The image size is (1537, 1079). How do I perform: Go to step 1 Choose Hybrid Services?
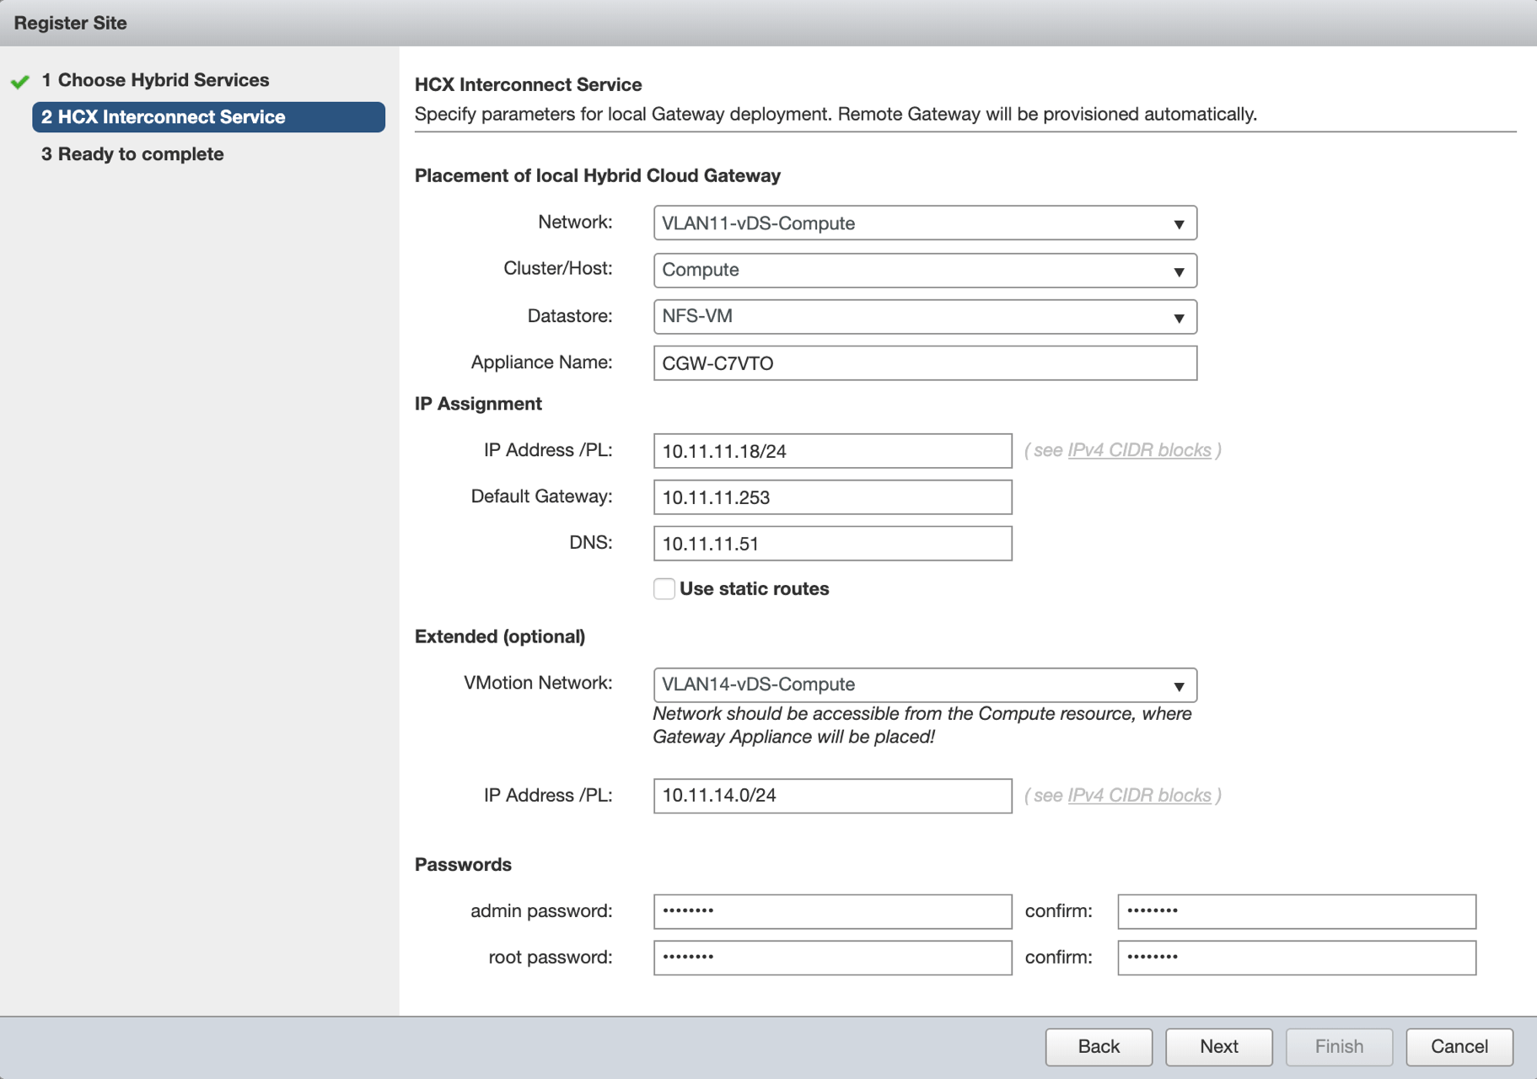(x=163, y=80)
